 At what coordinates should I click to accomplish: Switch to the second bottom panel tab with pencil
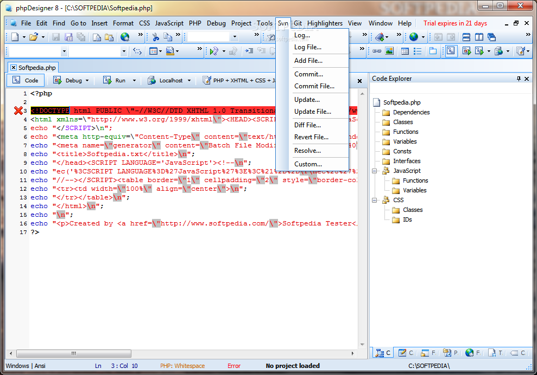coord(406,353)
